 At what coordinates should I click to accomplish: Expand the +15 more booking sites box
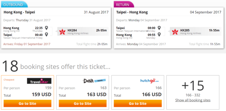tap(193, 92)
